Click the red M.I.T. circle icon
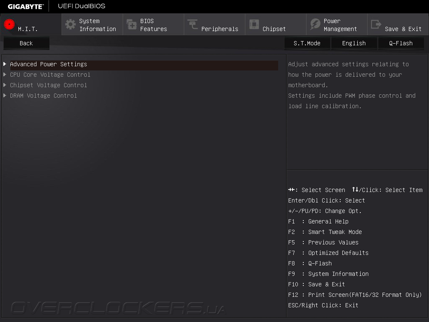The height and width of the screenshot is (322, 429). (x=9, y=24)
